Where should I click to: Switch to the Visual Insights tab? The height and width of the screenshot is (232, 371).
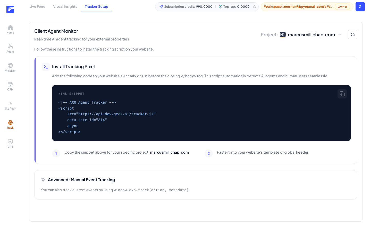click(65, 6)
